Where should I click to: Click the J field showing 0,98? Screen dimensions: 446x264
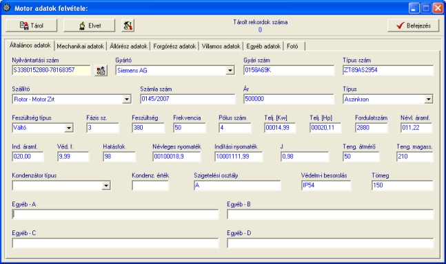305,157
